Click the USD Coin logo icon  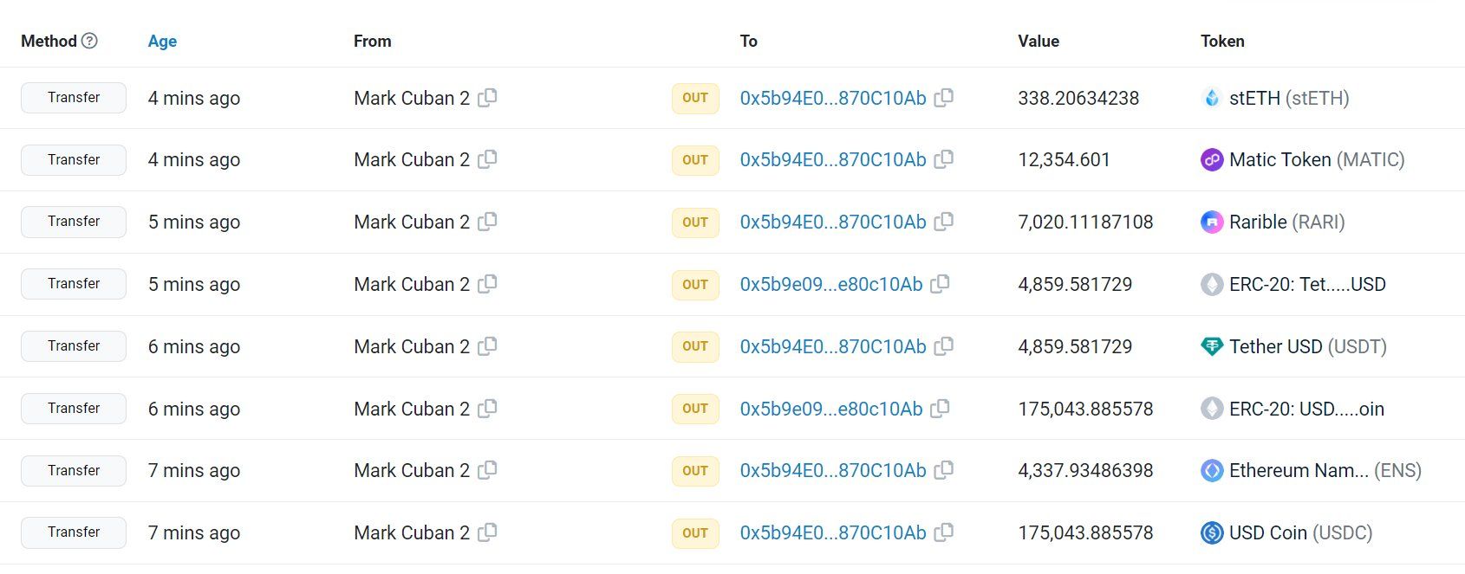coord(1212,532)
